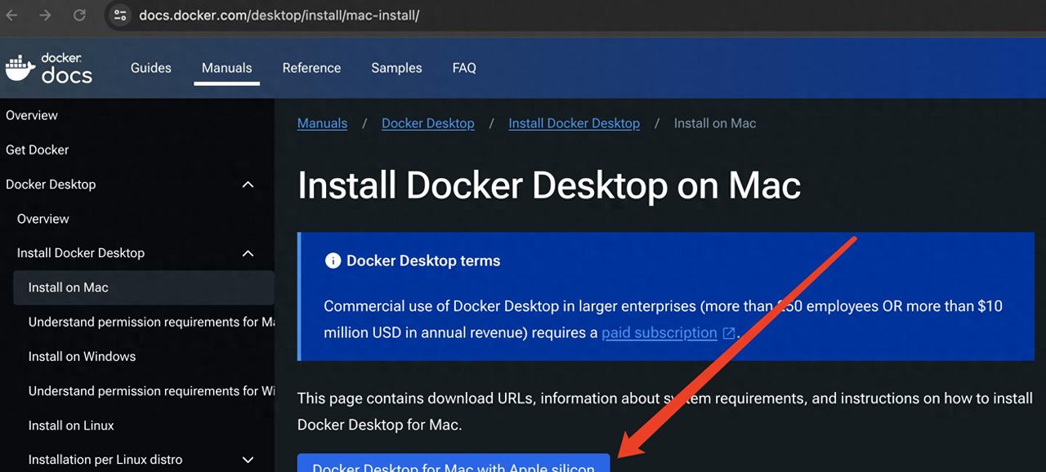This screenshot has height=472, width=1046.
Task: Open the Samples tab
Action: click(x=396, y=68)
